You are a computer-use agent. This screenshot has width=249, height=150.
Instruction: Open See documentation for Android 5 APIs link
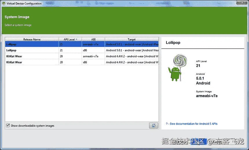click(x=192, y=124)
